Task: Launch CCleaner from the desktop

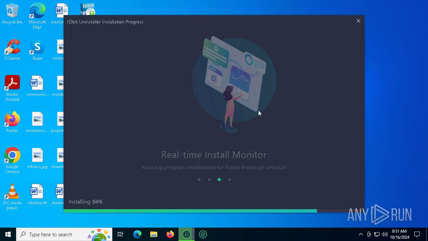Action: (x=12, y=50)
